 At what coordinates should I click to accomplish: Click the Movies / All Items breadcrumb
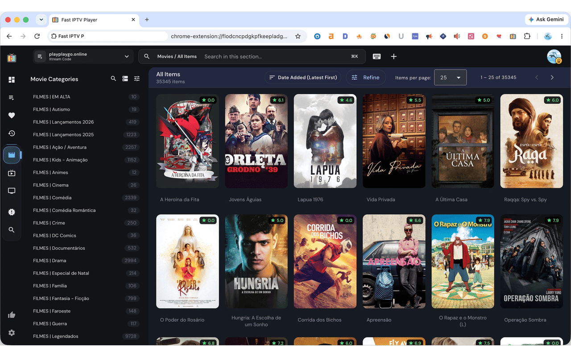click(x=177, y=57)
